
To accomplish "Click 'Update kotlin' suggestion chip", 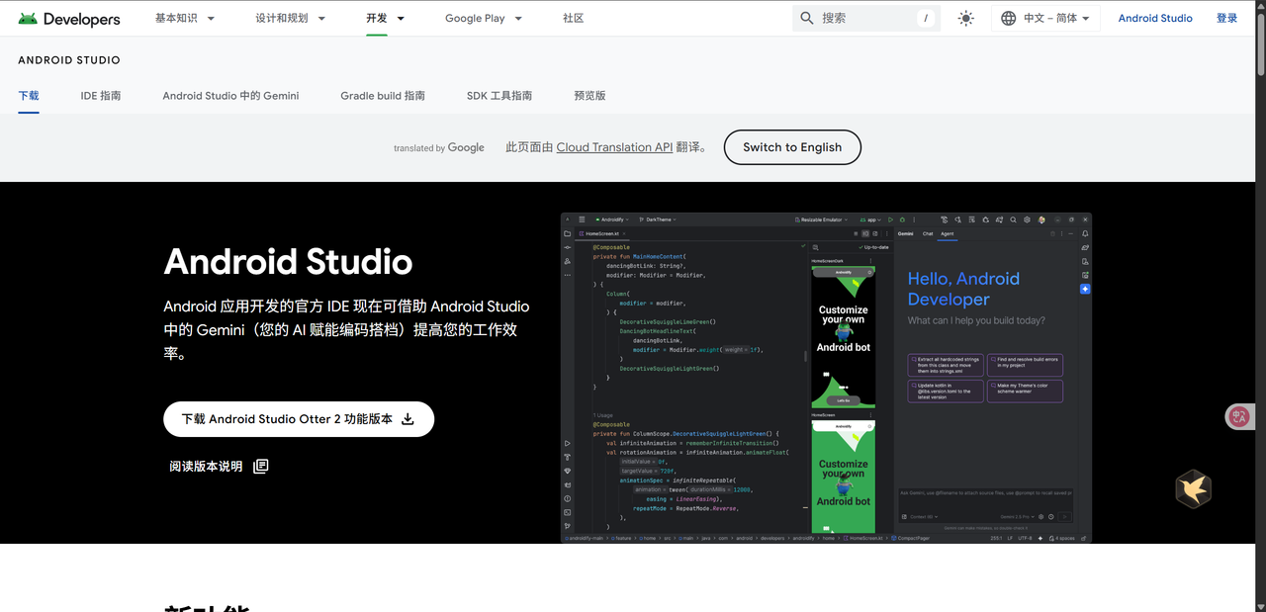I will 947,391.
